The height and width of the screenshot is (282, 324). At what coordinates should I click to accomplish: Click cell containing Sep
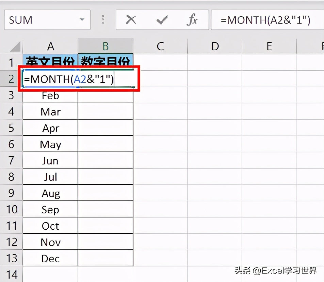tap(50, 209)
